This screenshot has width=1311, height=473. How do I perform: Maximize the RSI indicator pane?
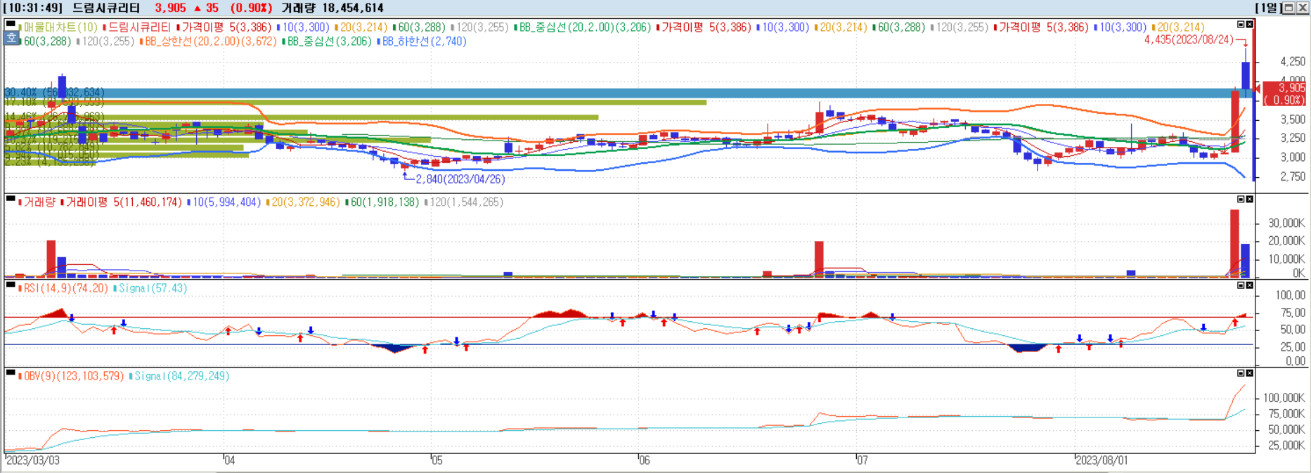1241,285
